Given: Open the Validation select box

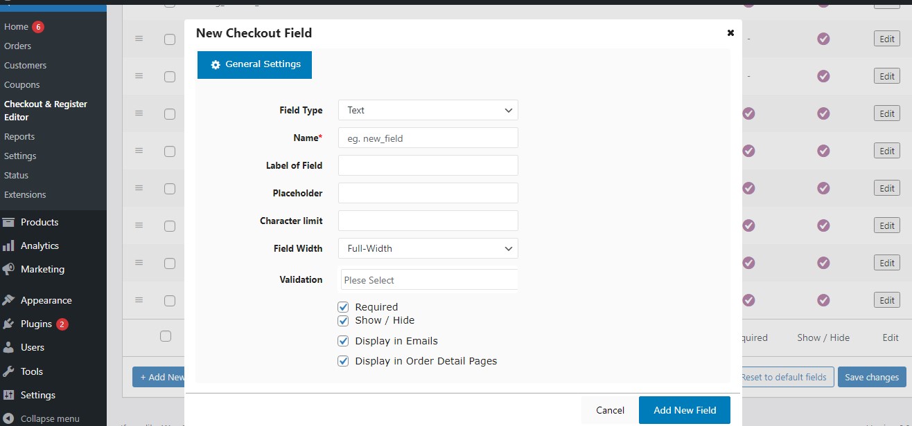Looking at the screenshot, I should [429, 280].
